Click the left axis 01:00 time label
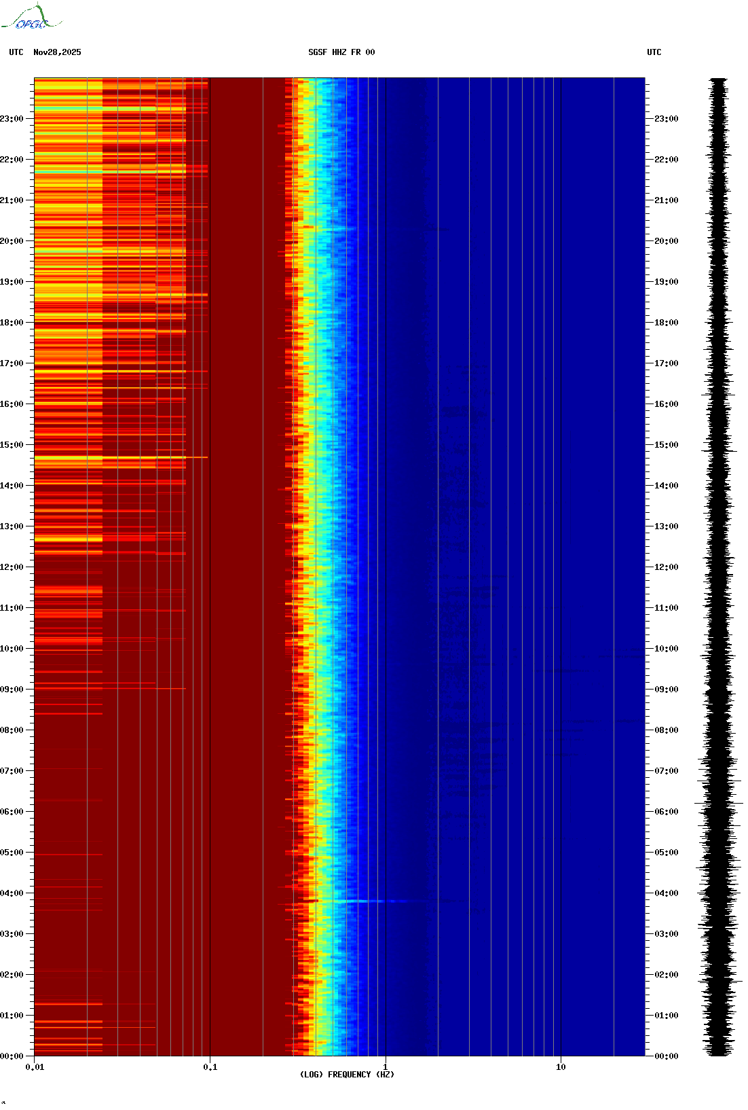This screenshot has width=748, height=1110. [x=12, y=1016]
